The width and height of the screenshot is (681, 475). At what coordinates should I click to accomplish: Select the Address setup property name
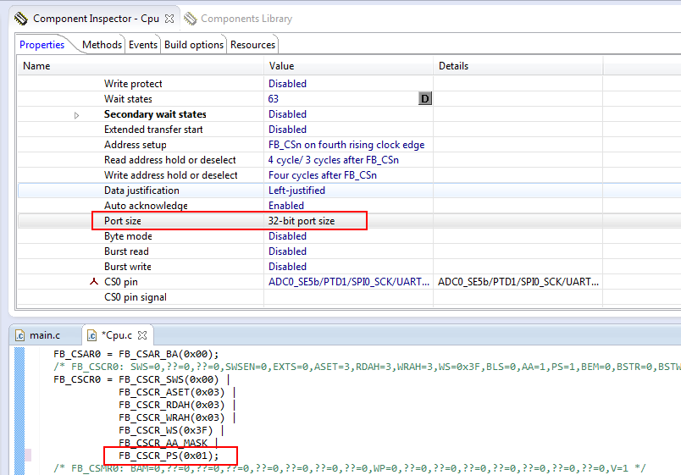[x=135, y=145]
